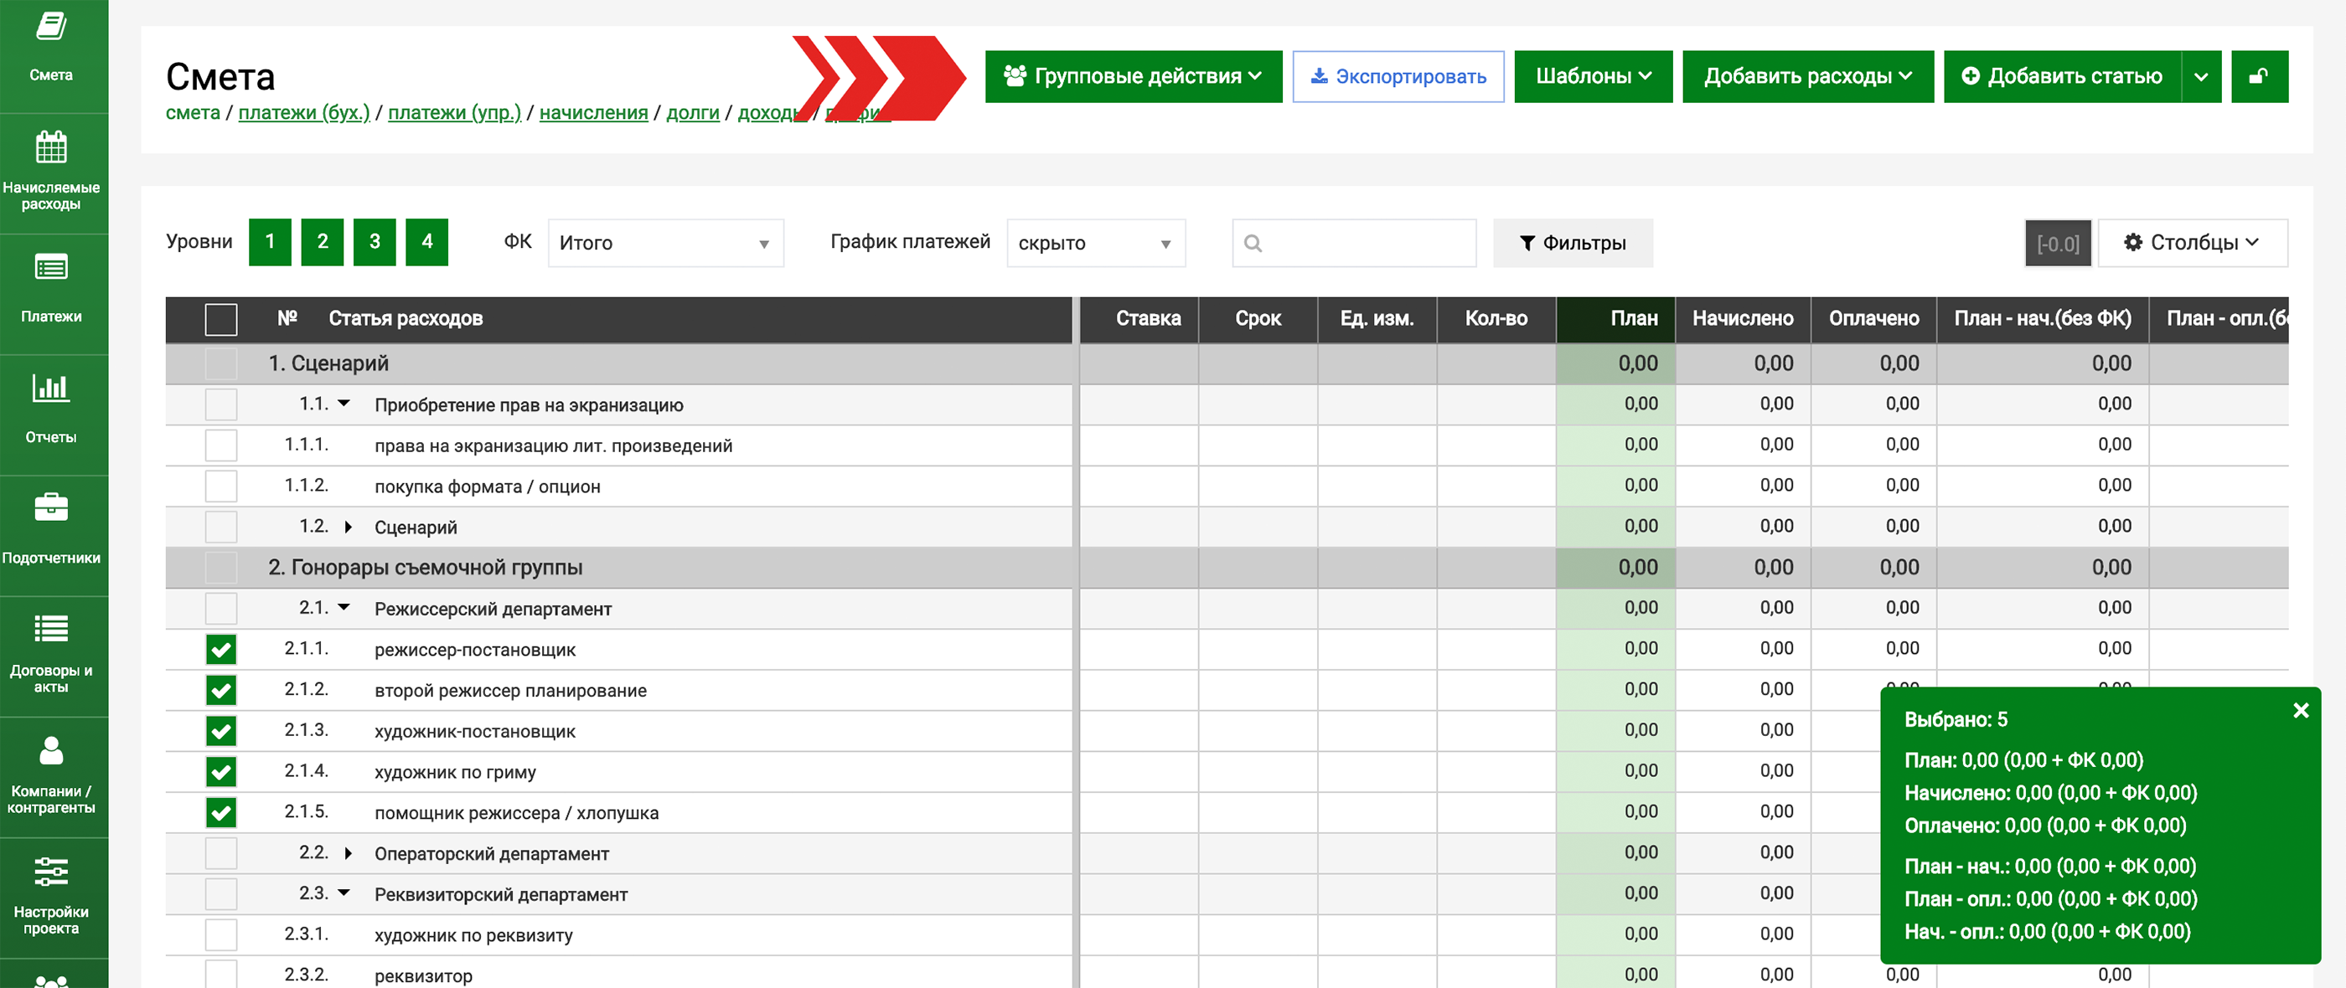2346x988 pixels.
Task: Show level 4 of the estimate
Action: point(427,242)
